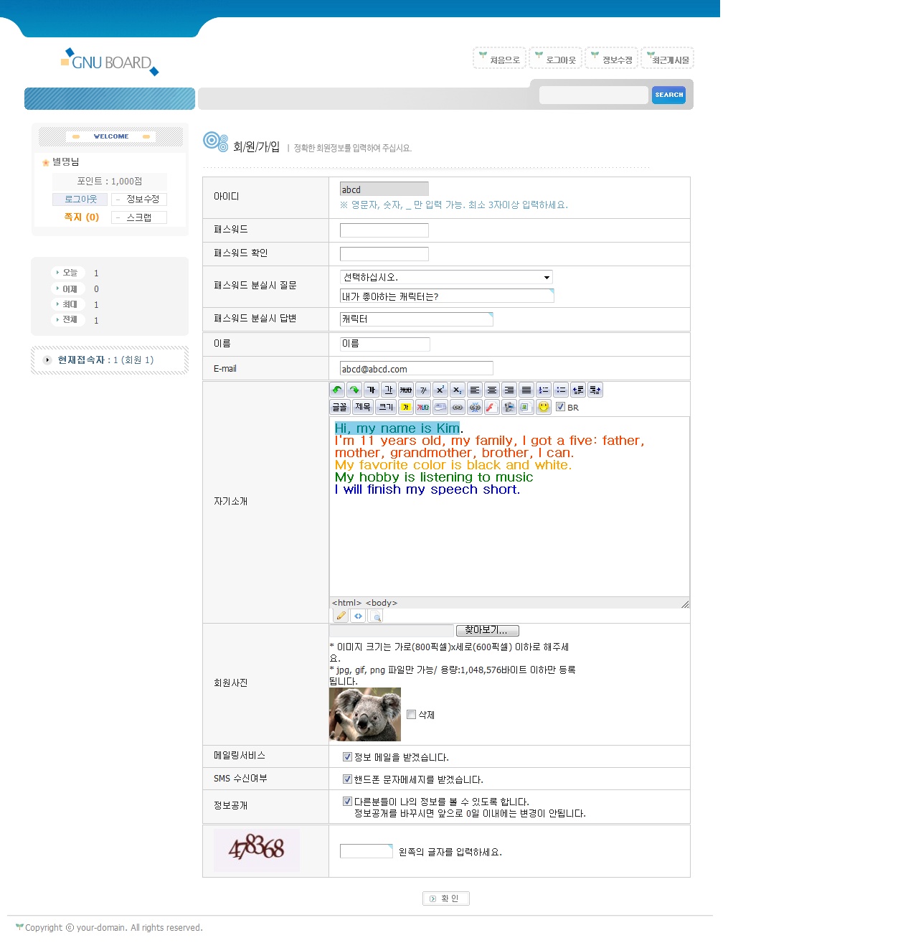The image size is (903, 948).
Task: Click the 찾아보기 browse button
Action: click(487, 630)
